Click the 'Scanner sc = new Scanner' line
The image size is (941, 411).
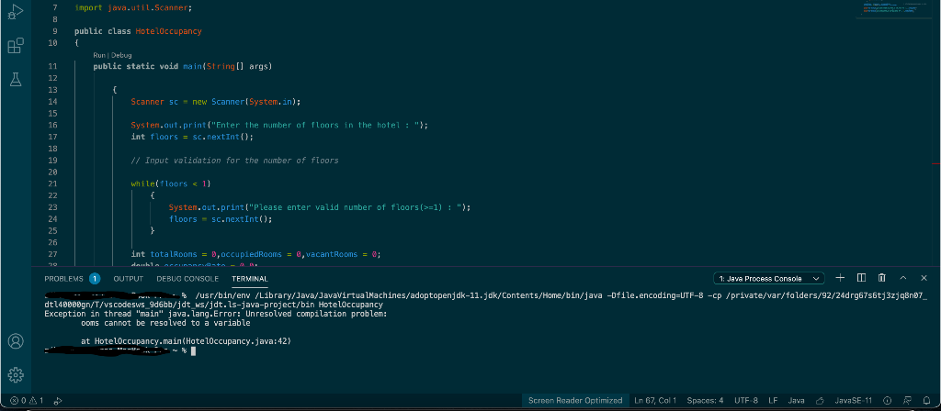click(215, 102)
